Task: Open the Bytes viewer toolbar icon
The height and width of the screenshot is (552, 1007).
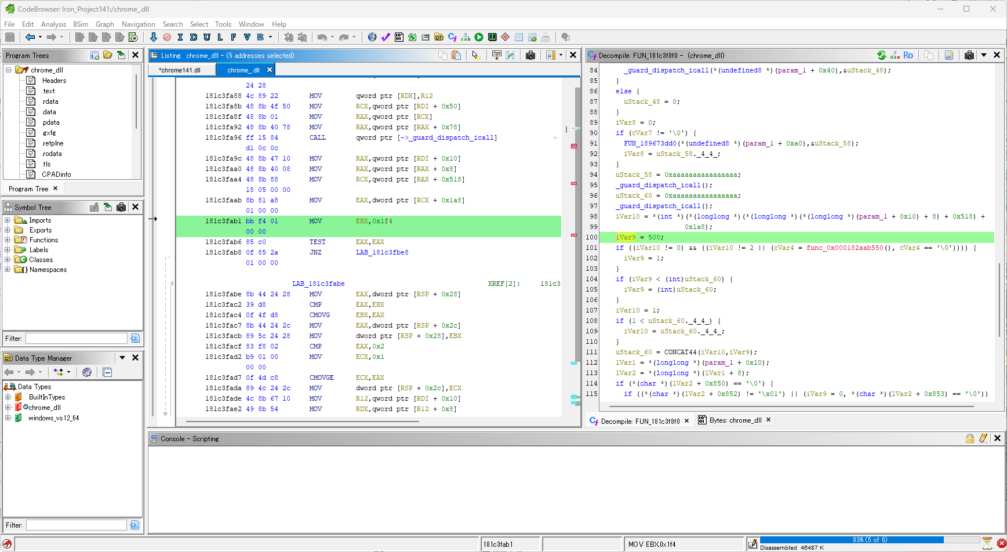Action: [x=399, y=37]
